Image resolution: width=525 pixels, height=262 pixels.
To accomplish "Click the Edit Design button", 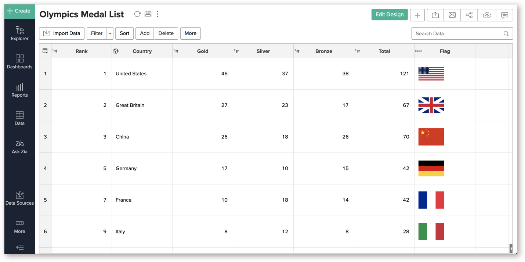I will 390,15.
